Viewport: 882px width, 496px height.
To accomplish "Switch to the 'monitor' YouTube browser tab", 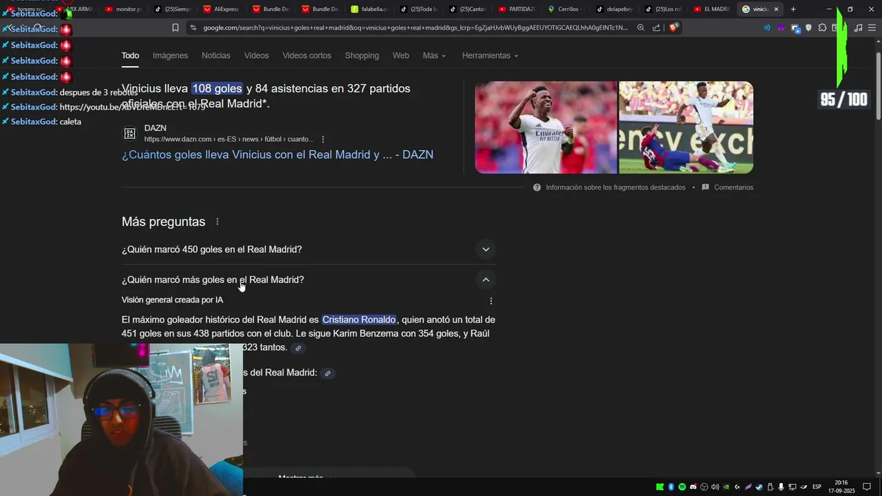I will [x=123, y=9].
